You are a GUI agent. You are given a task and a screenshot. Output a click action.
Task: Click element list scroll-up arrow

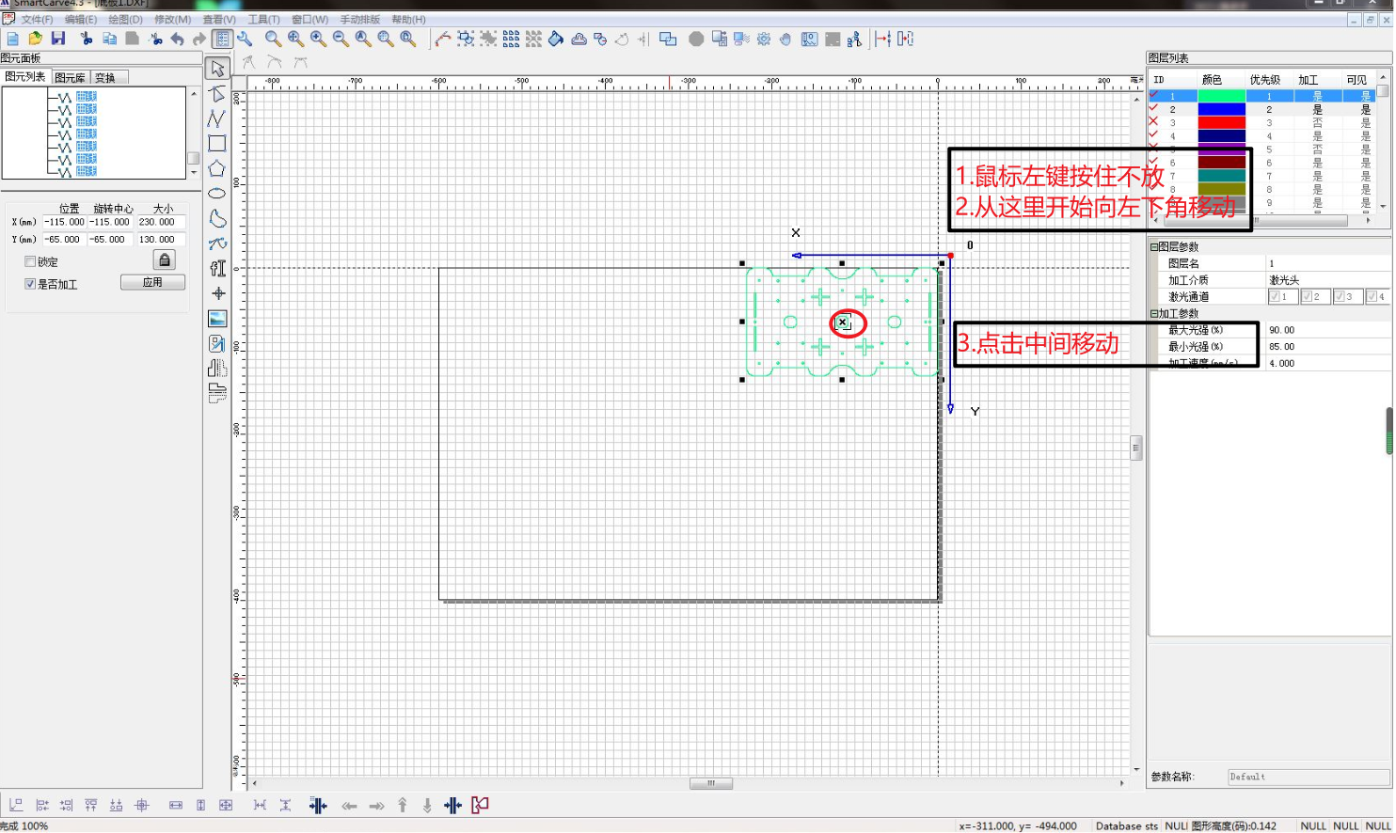(x=194, y=94)
